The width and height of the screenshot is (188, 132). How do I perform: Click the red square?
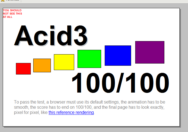pos(23,69)
